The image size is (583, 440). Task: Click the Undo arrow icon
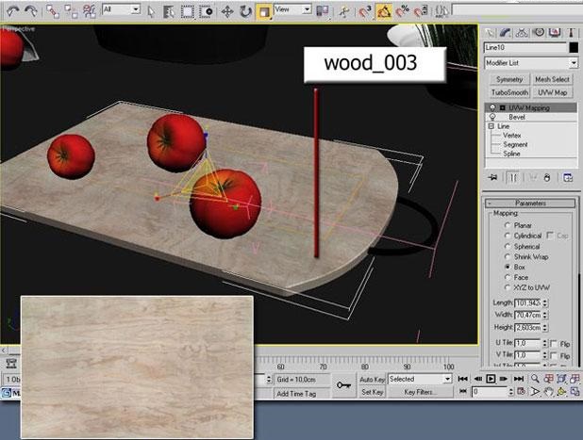(x=13, y=11)
